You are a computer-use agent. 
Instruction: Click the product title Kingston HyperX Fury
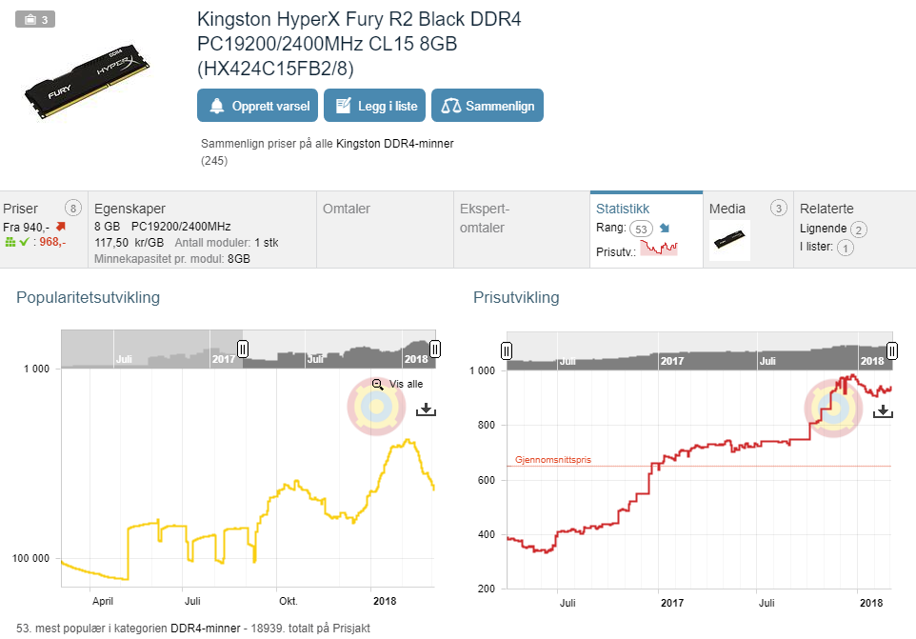(359, 44)
